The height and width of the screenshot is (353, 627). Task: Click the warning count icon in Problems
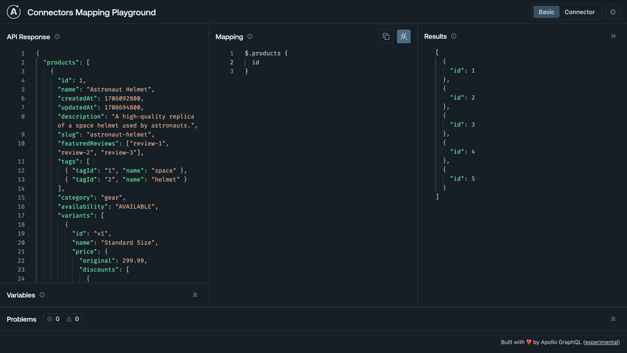pyautogui.click(x=69, y=319)
